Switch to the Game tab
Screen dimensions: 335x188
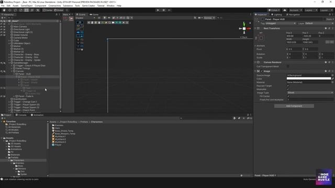94,15
